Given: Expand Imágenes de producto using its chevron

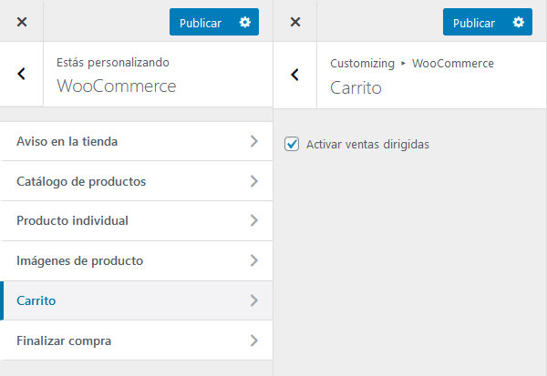Looking at the screenshot, I should tap(253, 261).
